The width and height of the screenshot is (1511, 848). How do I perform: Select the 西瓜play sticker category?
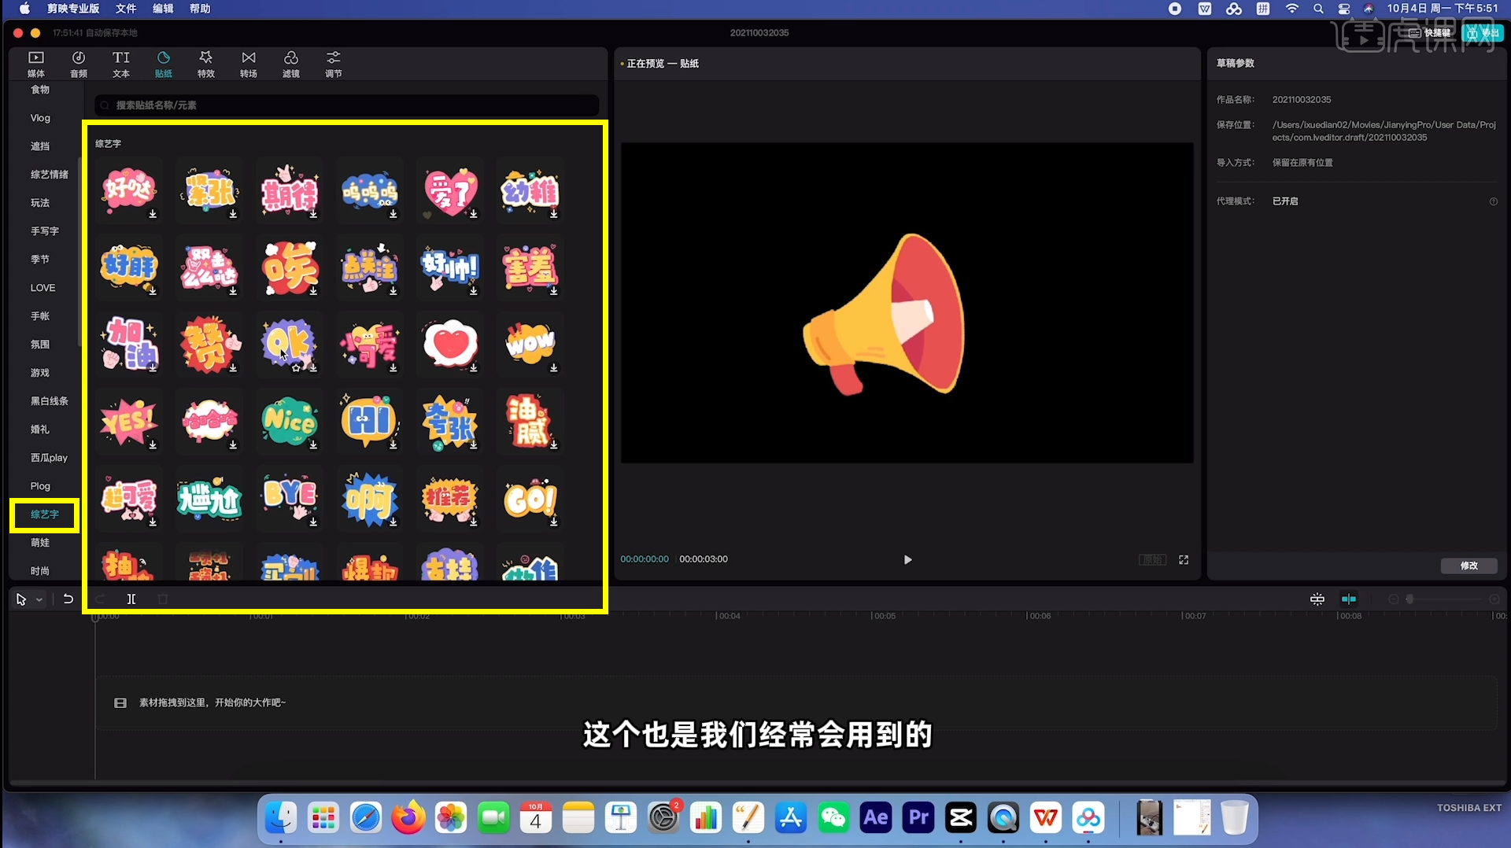point(49,458)
